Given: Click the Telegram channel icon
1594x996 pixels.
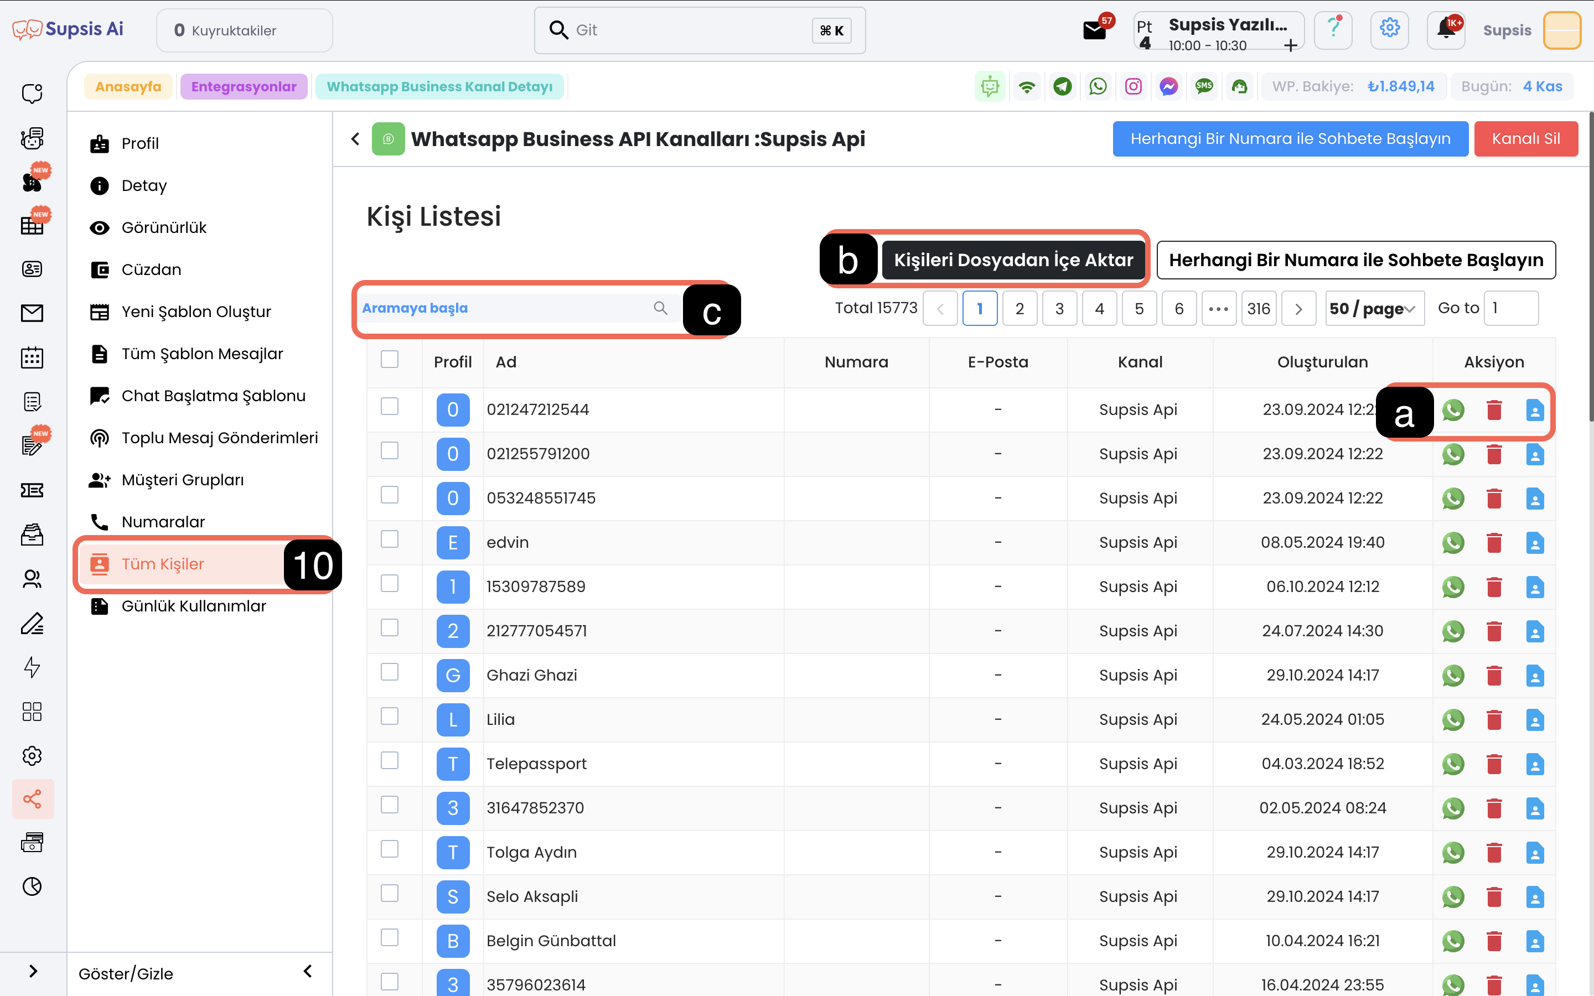Looking at the screenshot, I should [1063, 86].
